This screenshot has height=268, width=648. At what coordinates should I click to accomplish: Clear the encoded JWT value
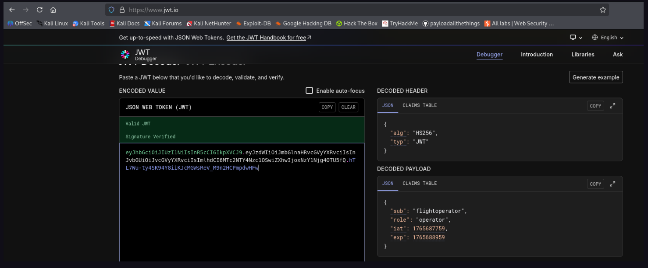[x=348, y=107]
